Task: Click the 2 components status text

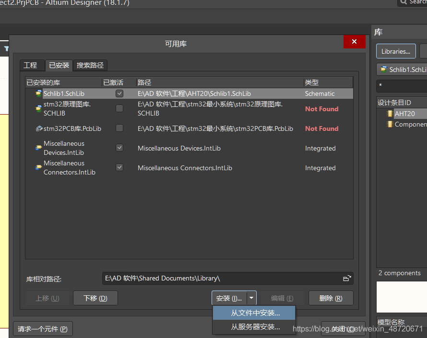Action: click(x=400, y=273)
